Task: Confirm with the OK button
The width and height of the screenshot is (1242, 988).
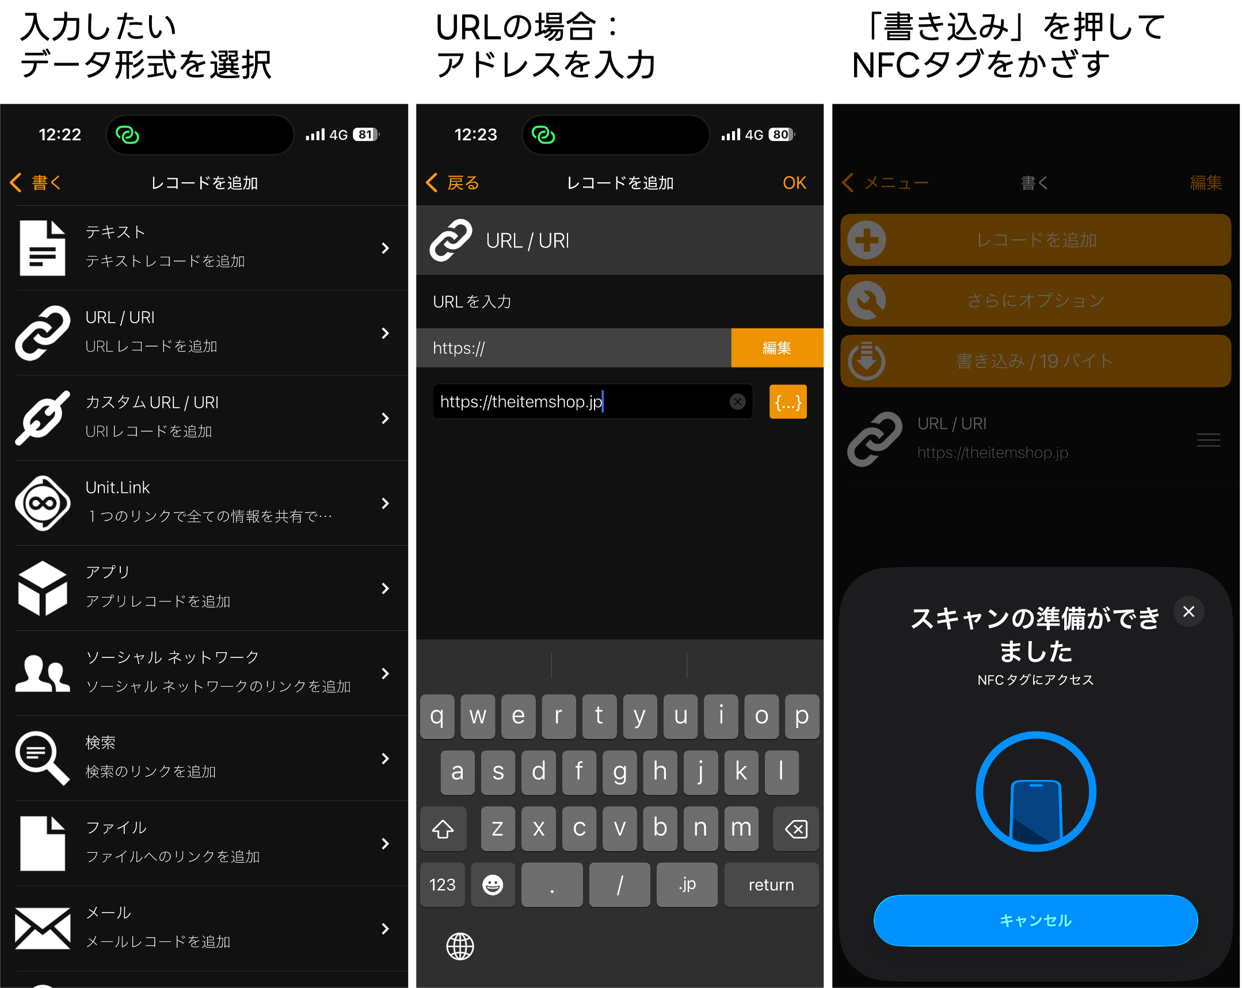Action: pos(794,182)
